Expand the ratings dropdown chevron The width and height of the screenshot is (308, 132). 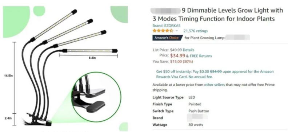(177, 31)
